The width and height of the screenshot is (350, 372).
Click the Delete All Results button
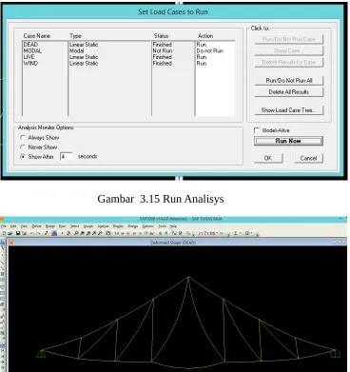289,92
